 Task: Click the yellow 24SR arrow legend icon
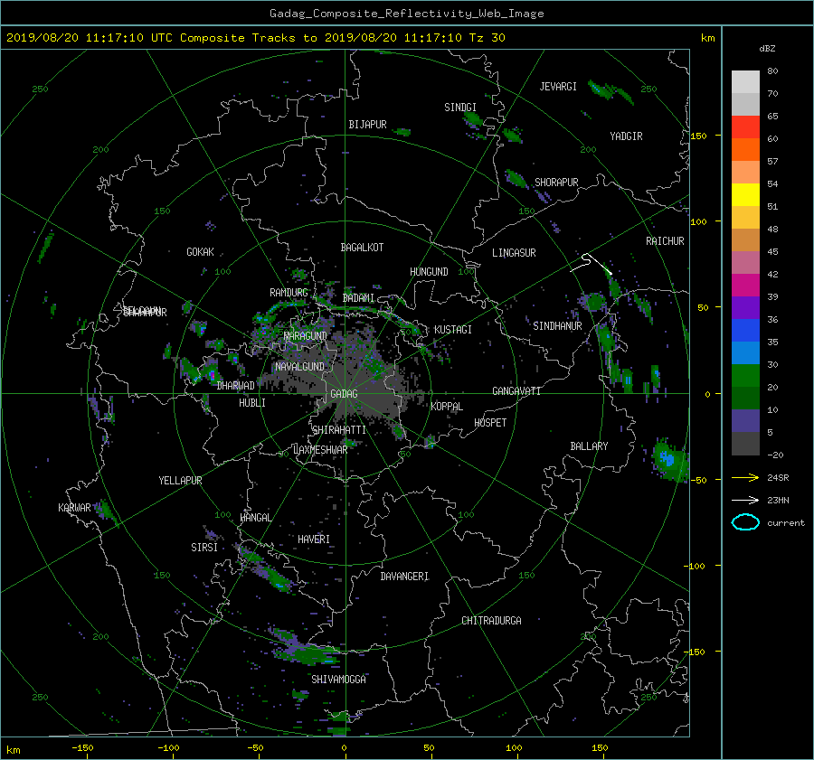[x=745, y=477]
